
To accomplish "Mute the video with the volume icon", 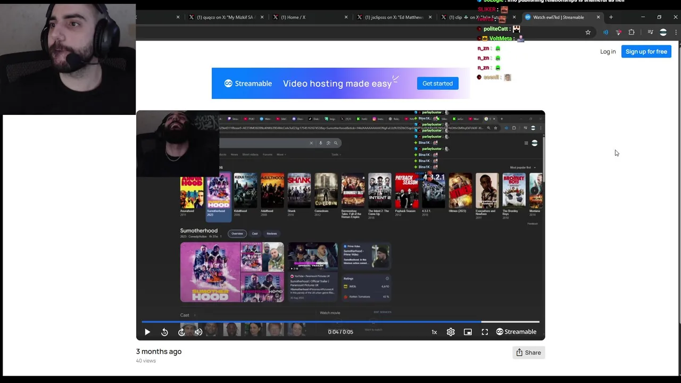I will 198,332.
